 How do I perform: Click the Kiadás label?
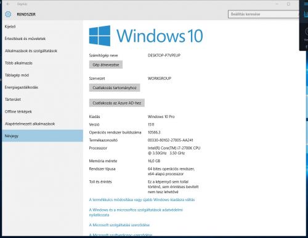click(94, 116)
